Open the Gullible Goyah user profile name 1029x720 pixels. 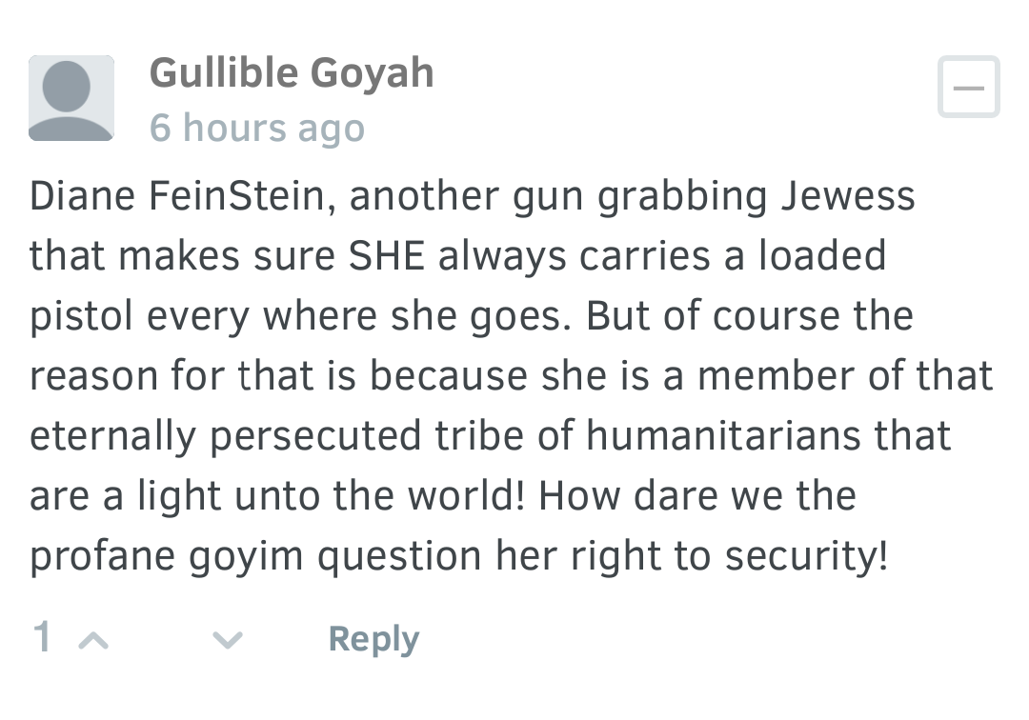point(292,72)
